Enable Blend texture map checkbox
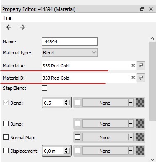156x162 pixels. [x=77, y=103]
